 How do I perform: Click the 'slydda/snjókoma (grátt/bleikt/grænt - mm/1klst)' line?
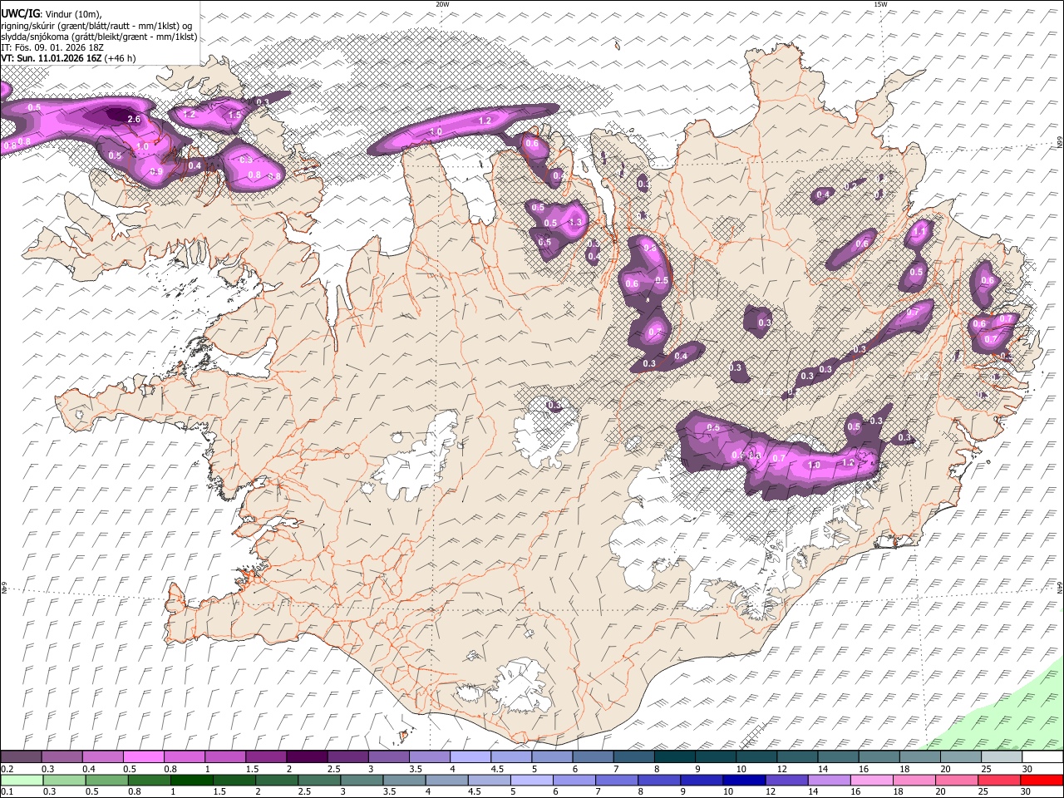pyautogui.click(x=100, y=37)
